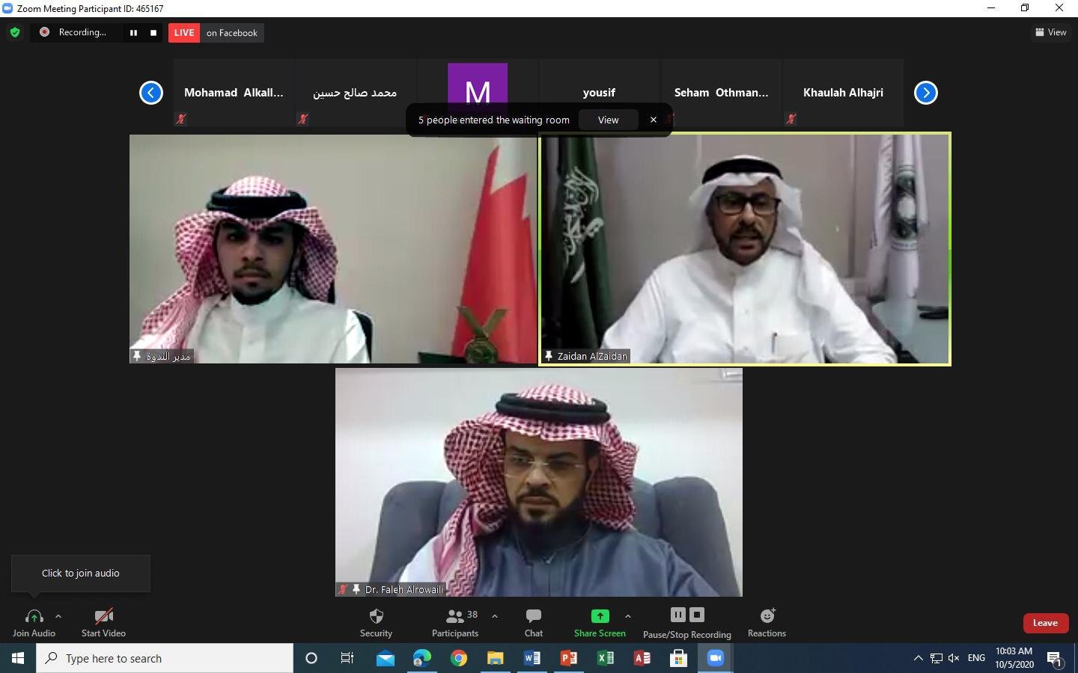Image resolution: width=1078 pixels, height=673 pixels.
Task: Click the red Leave button
Action: pyautogui.click(x=1045, y=623)
